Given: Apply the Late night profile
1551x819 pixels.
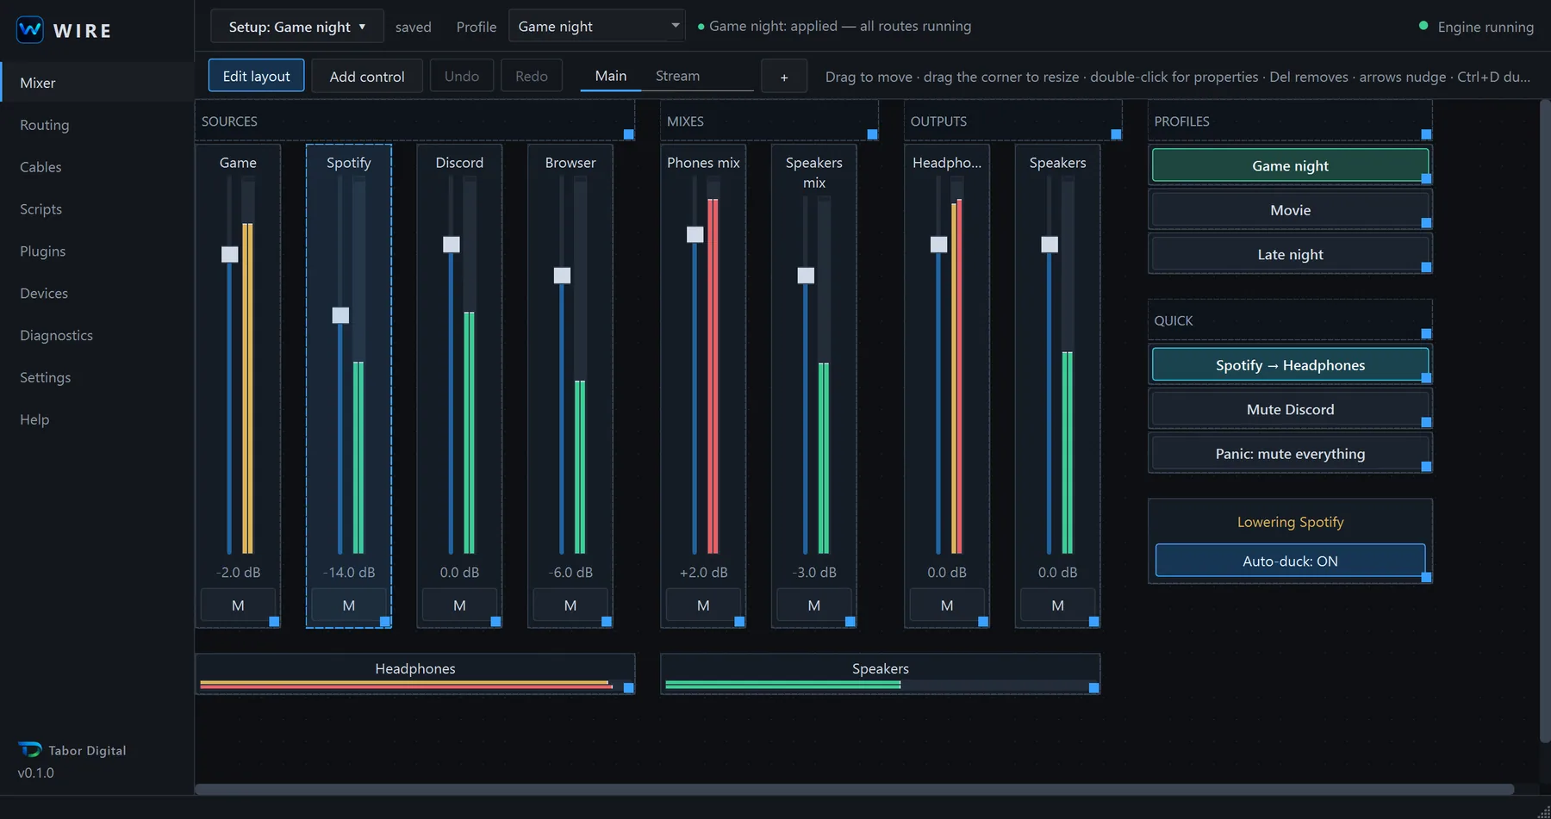Looking at the screenshot, I should click(1290, 254).
